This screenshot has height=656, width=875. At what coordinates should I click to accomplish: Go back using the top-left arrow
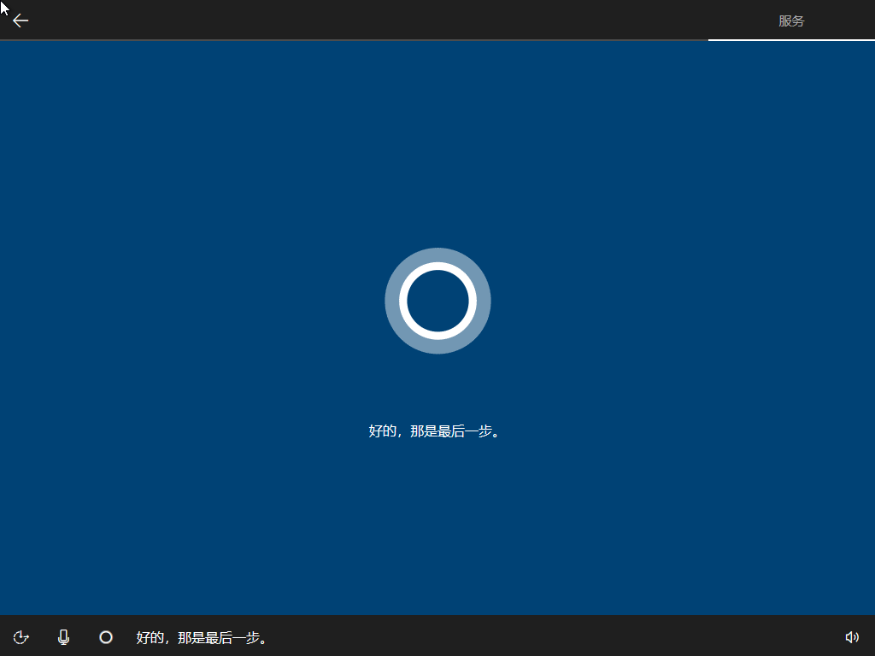pyautogui.click(x=21, y=20)
